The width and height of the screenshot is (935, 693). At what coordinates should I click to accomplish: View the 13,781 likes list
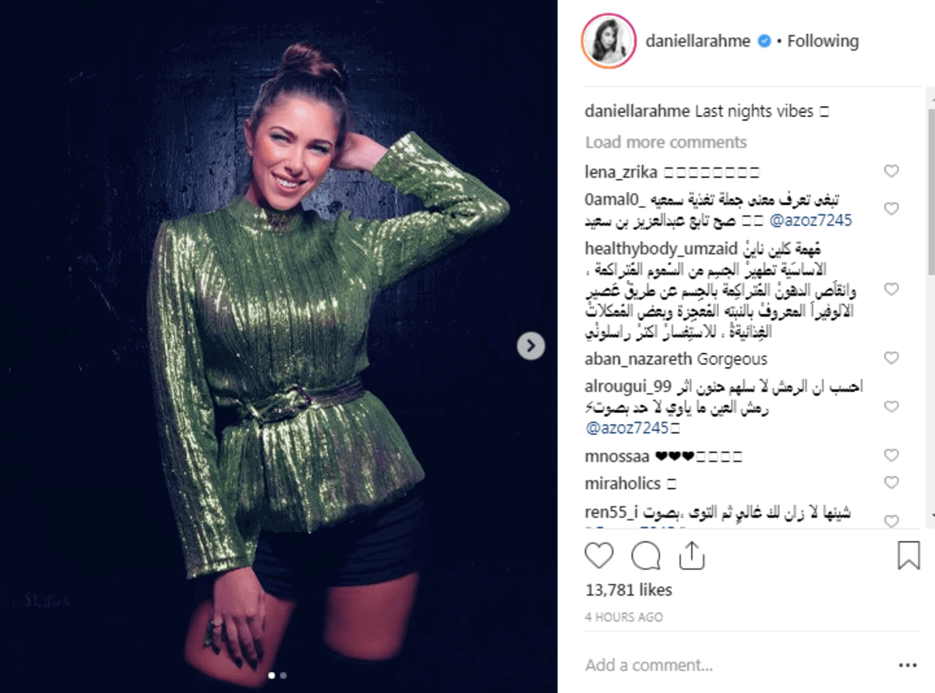click(x=628, y=590)
